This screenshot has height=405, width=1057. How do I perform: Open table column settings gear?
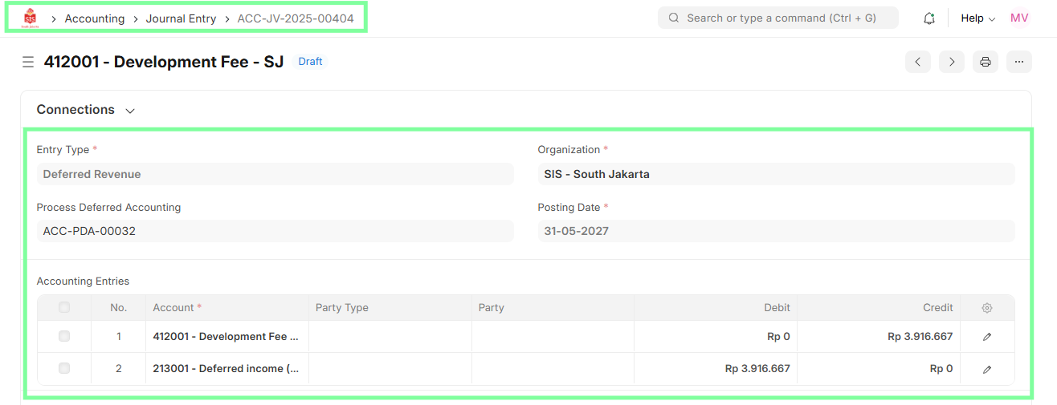point(987,308)
